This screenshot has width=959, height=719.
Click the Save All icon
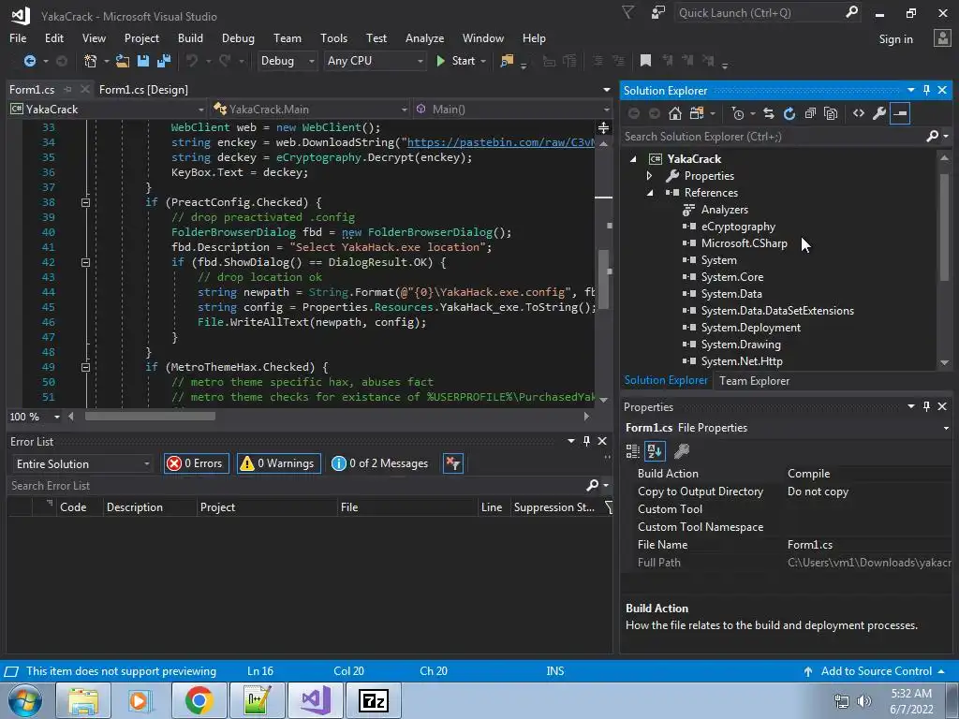pyautogui.click(x=164, y=61)
